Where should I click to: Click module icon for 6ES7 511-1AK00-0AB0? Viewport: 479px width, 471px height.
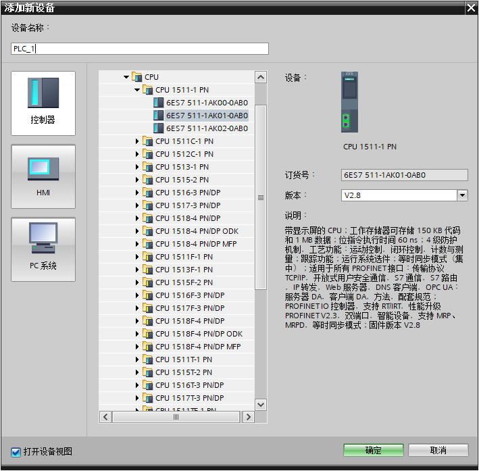click(158, 103)
